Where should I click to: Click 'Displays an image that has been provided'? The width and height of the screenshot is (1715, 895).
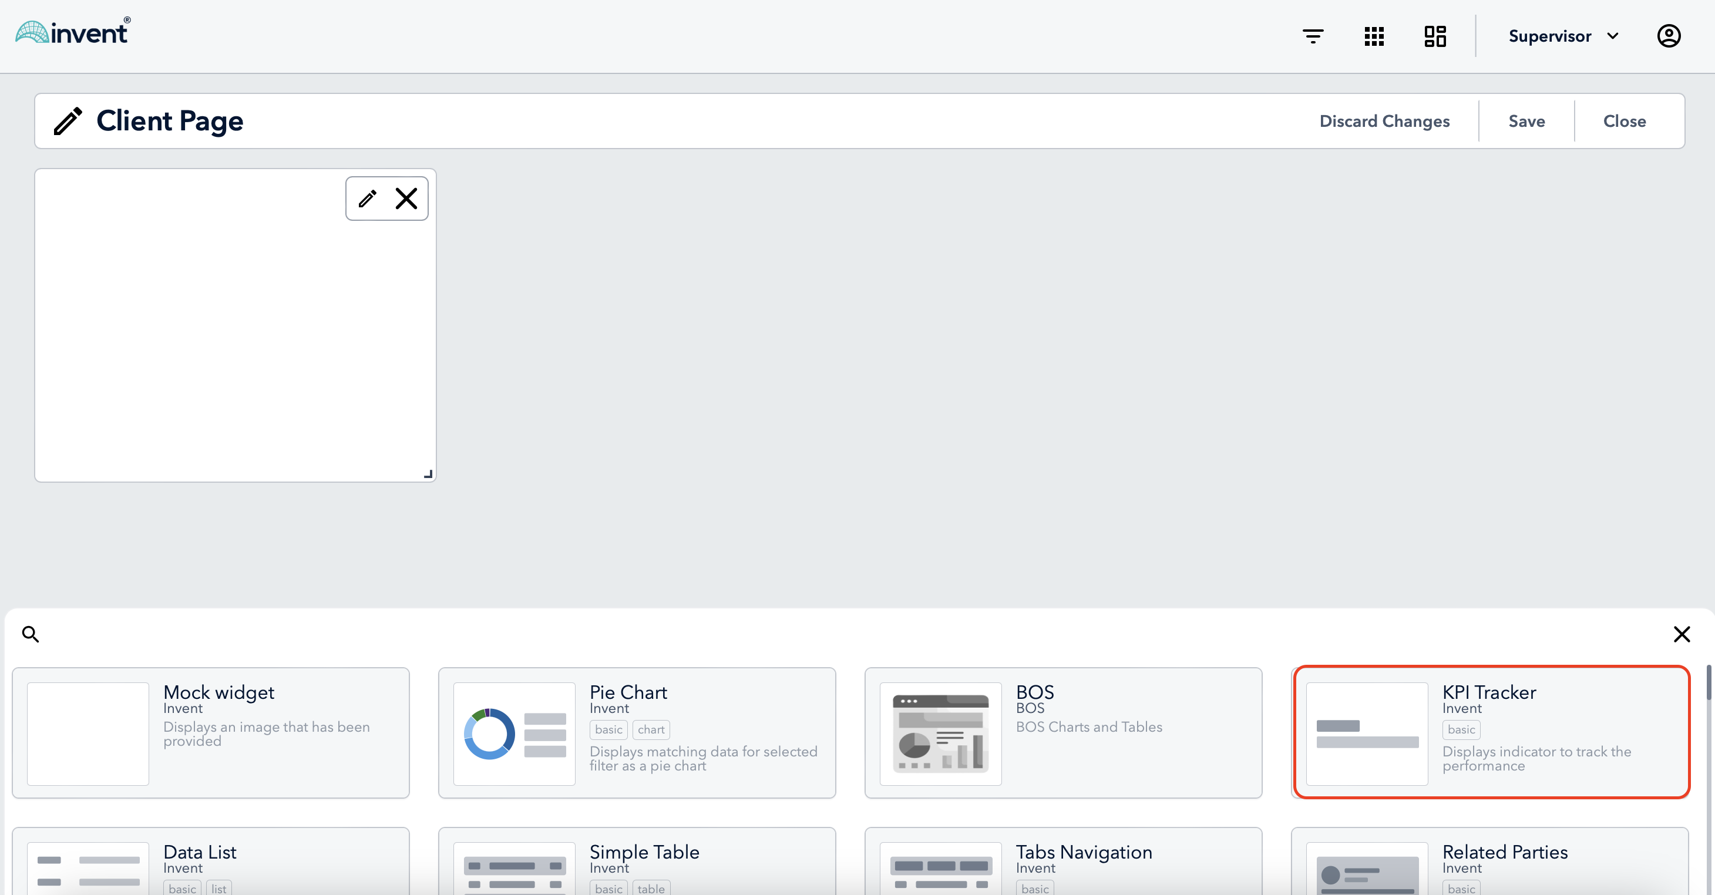266,734
